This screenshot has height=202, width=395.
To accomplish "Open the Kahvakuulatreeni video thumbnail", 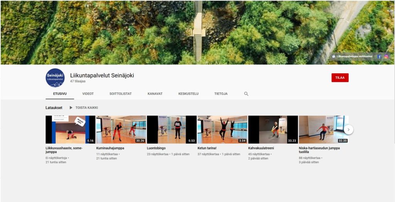I will (273, 130).
